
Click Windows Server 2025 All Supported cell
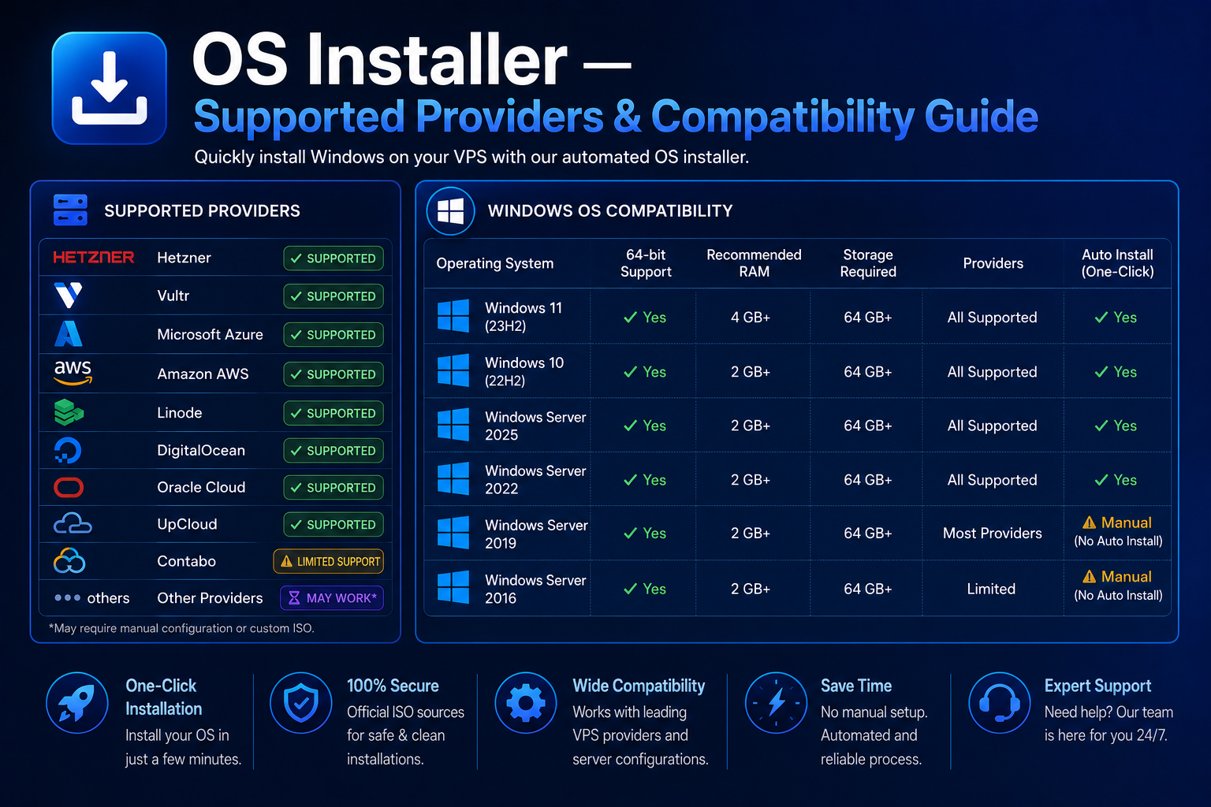coord(993,426)
